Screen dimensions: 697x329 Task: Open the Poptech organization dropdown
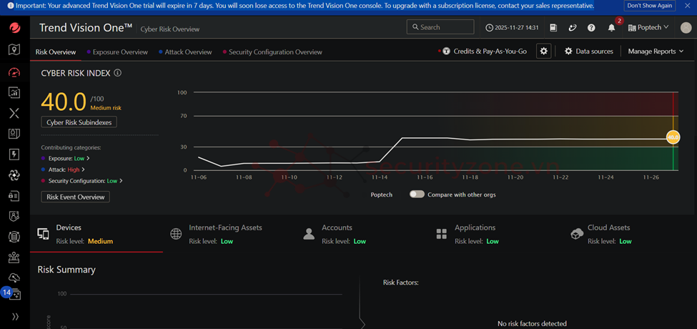tap(648, 28)
